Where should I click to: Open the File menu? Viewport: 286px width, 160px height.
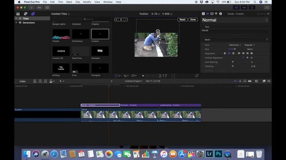45,2
